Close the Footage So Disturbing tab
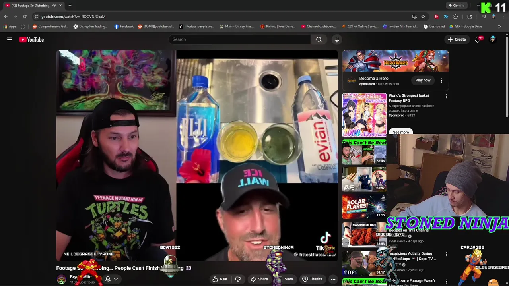The image size is (509, 286). [x=60, y=6]
